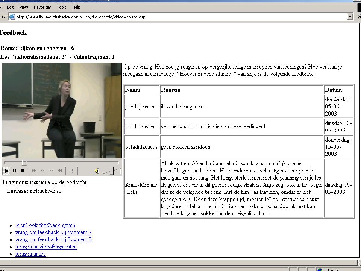This screenshot has height=271, width=361.
Task: Open the address bar dropdown
Action: pos(350,17)
